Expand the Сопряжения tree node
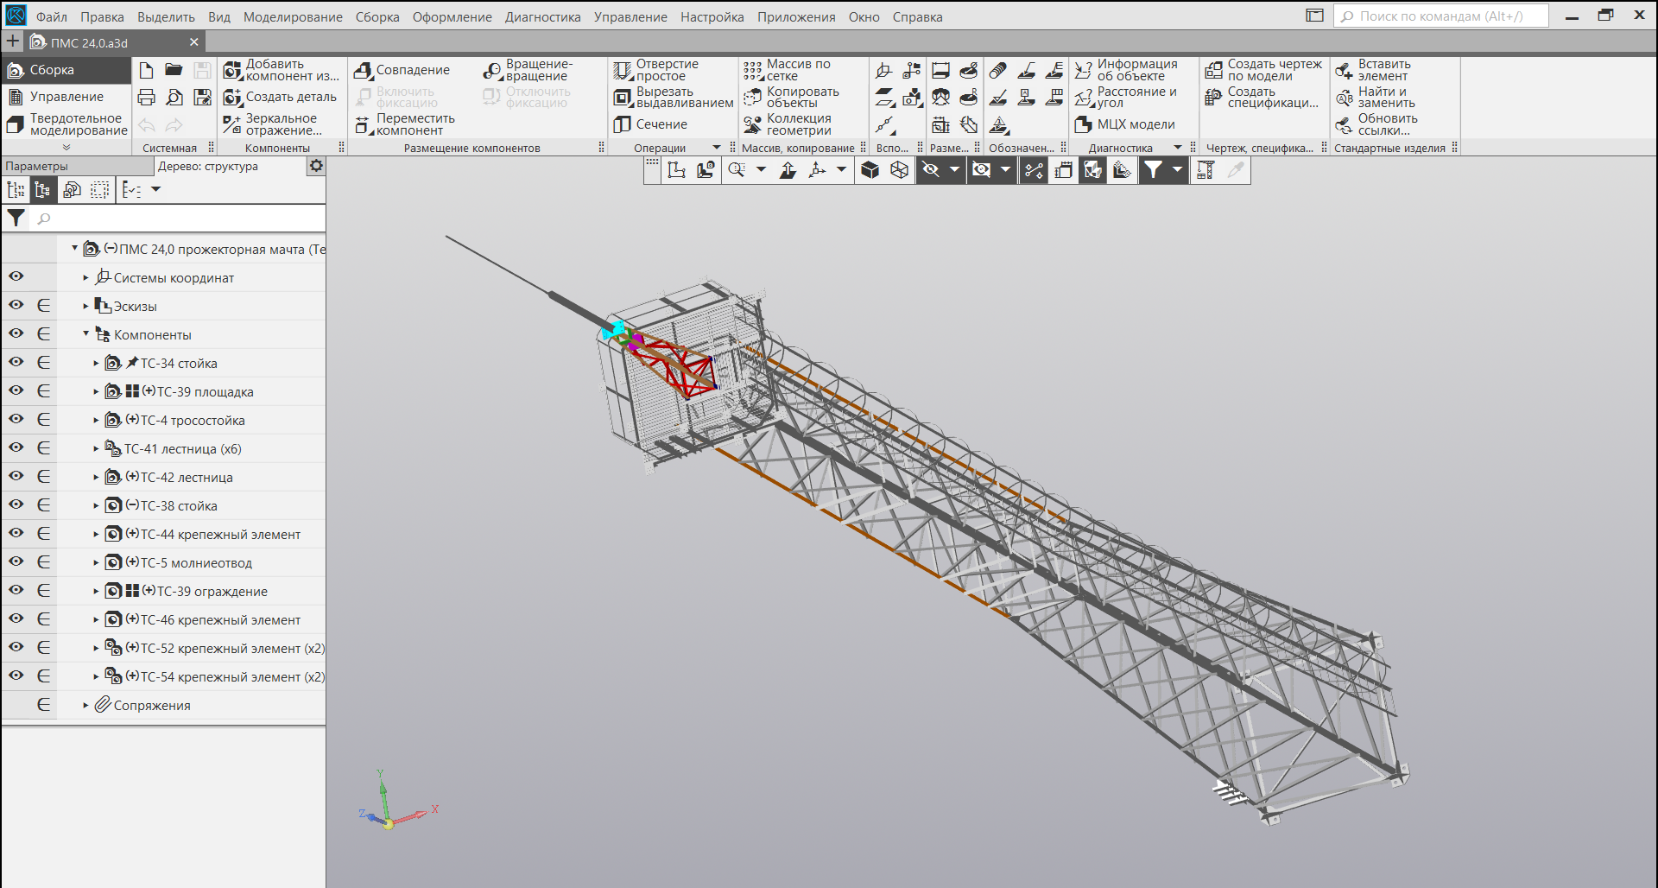Screen dimensions: 1658x888 point(85,705)
